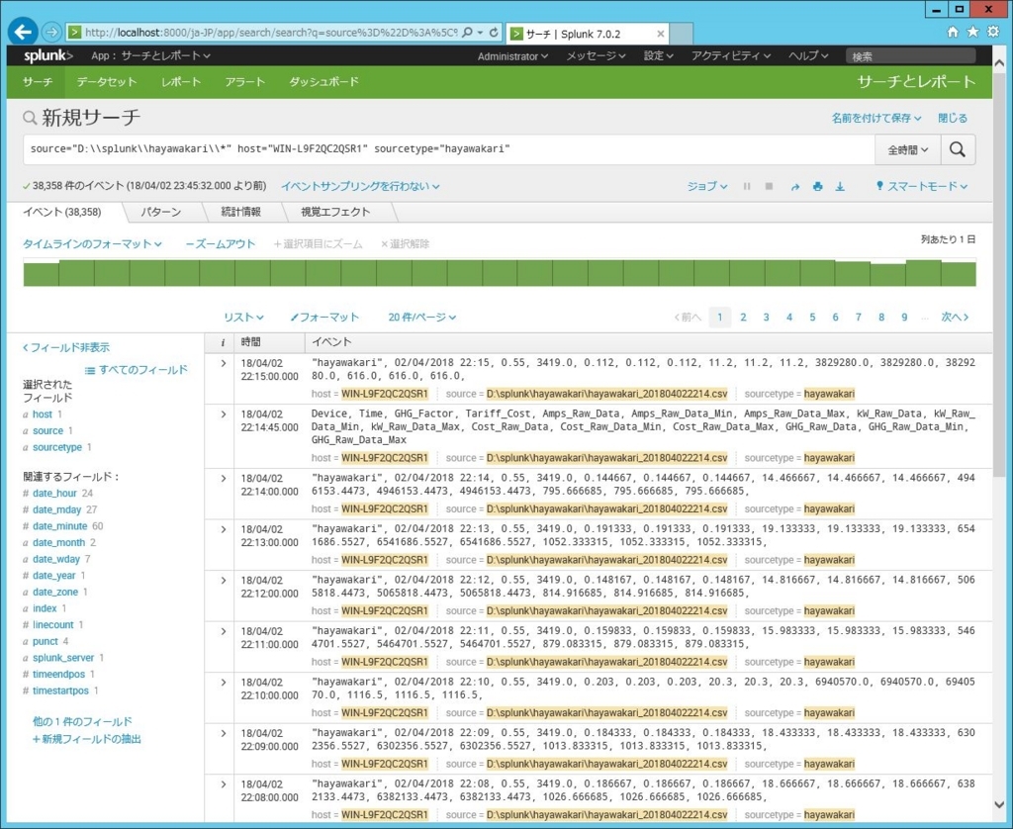Click the Splunk logo
This screenshot has height=829, width=1013.
(x=48, y=55)
